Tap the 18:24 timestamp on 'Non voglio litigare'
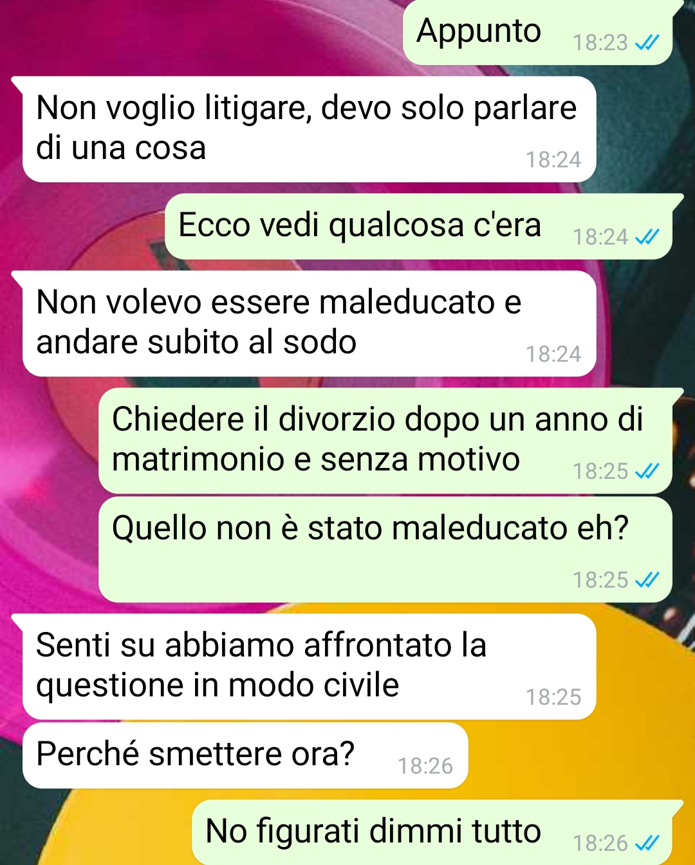This screenshot has height=865, width=695. coord(553,160)
